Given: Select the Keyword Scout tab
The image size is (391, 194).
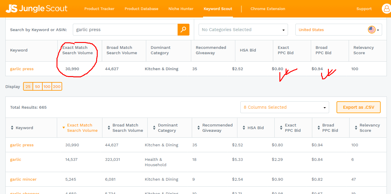Looking at the screenshot, I should pos(218,9).
